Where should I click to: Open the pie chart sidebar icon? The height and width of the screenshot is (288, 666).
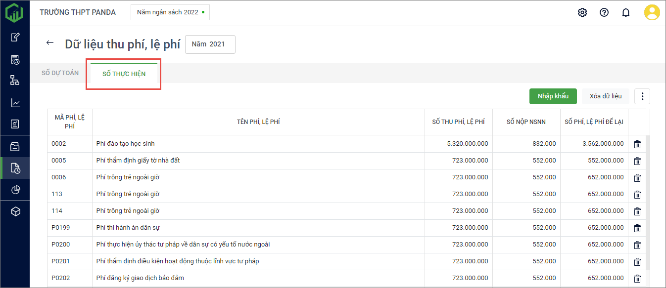(x=15, y=190)
